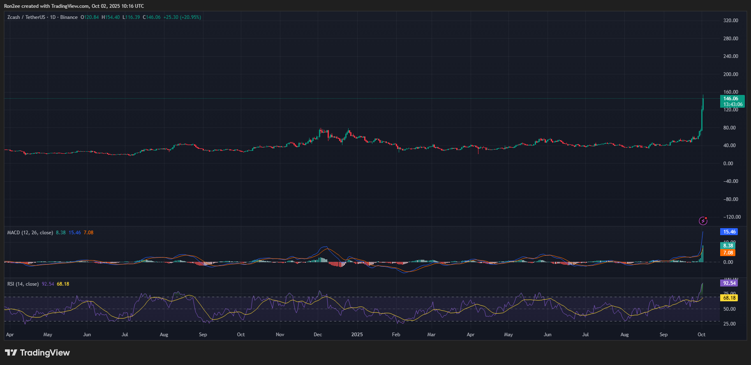Screen dimensions: 751x365
Task: Click the tall green candle at chart's right edge
Action: pyautogui.click(x=702, y=117)
